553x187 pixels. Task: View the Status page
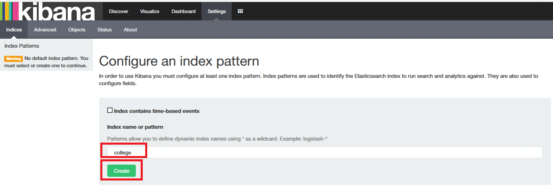(104, 30)
